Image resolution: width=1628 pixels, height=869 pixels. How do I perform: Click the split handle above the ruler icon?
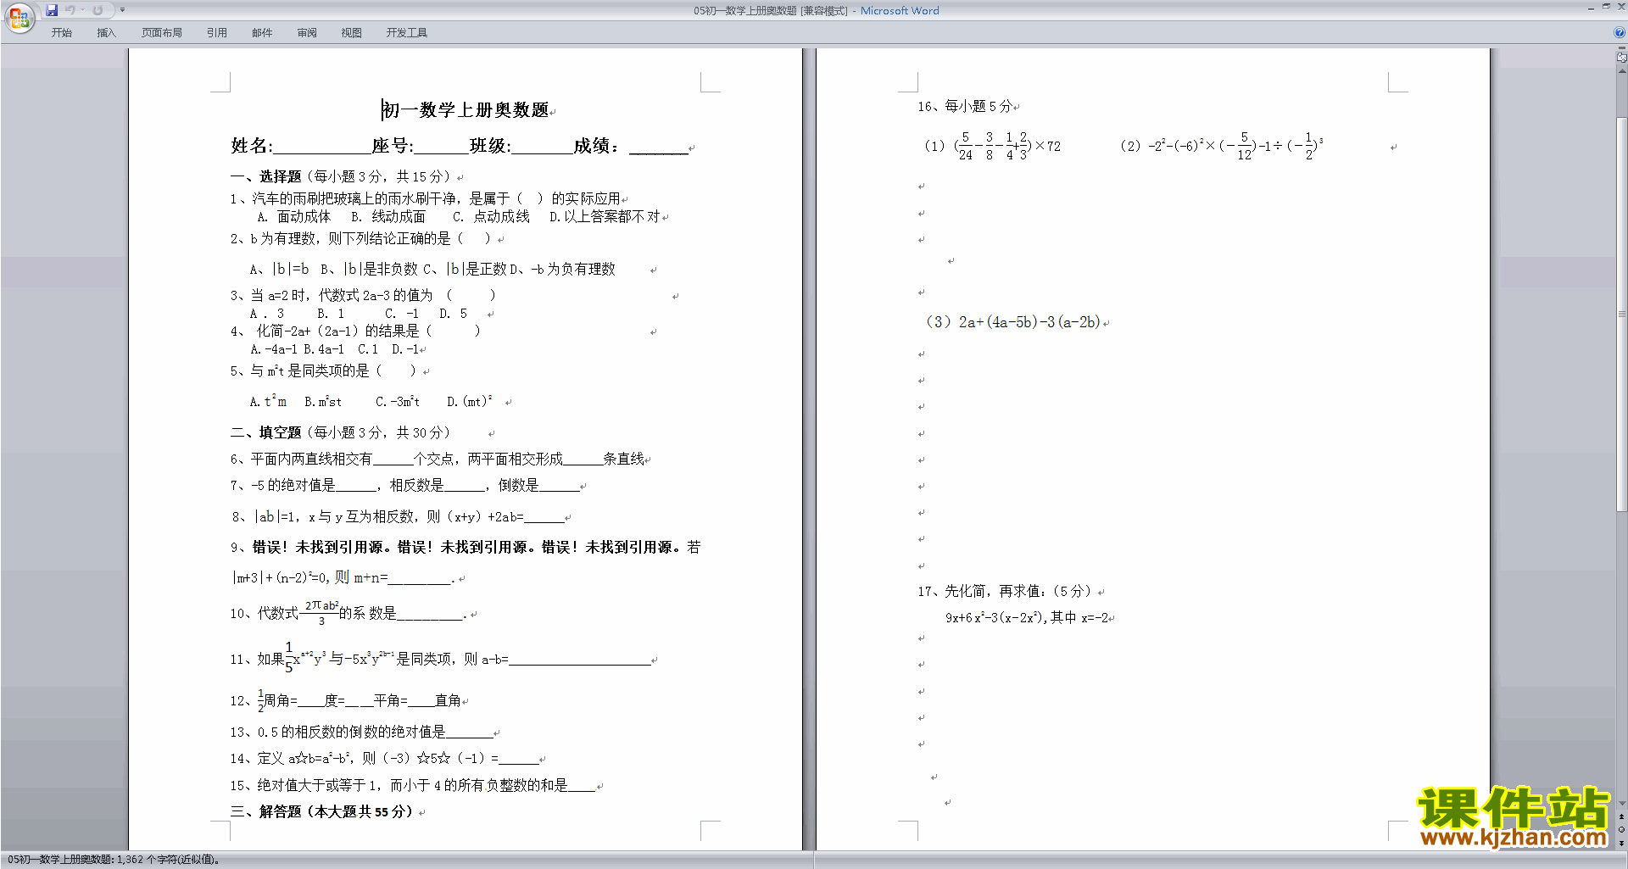[x=1621, y=48]
